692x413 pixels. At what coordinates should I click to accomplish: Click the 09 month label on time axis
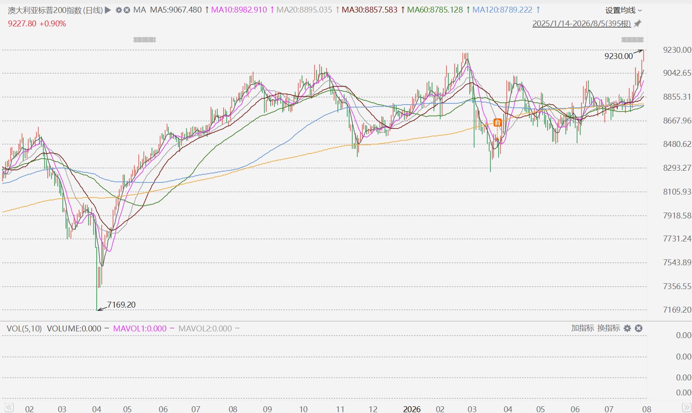(x=267, y=409)
